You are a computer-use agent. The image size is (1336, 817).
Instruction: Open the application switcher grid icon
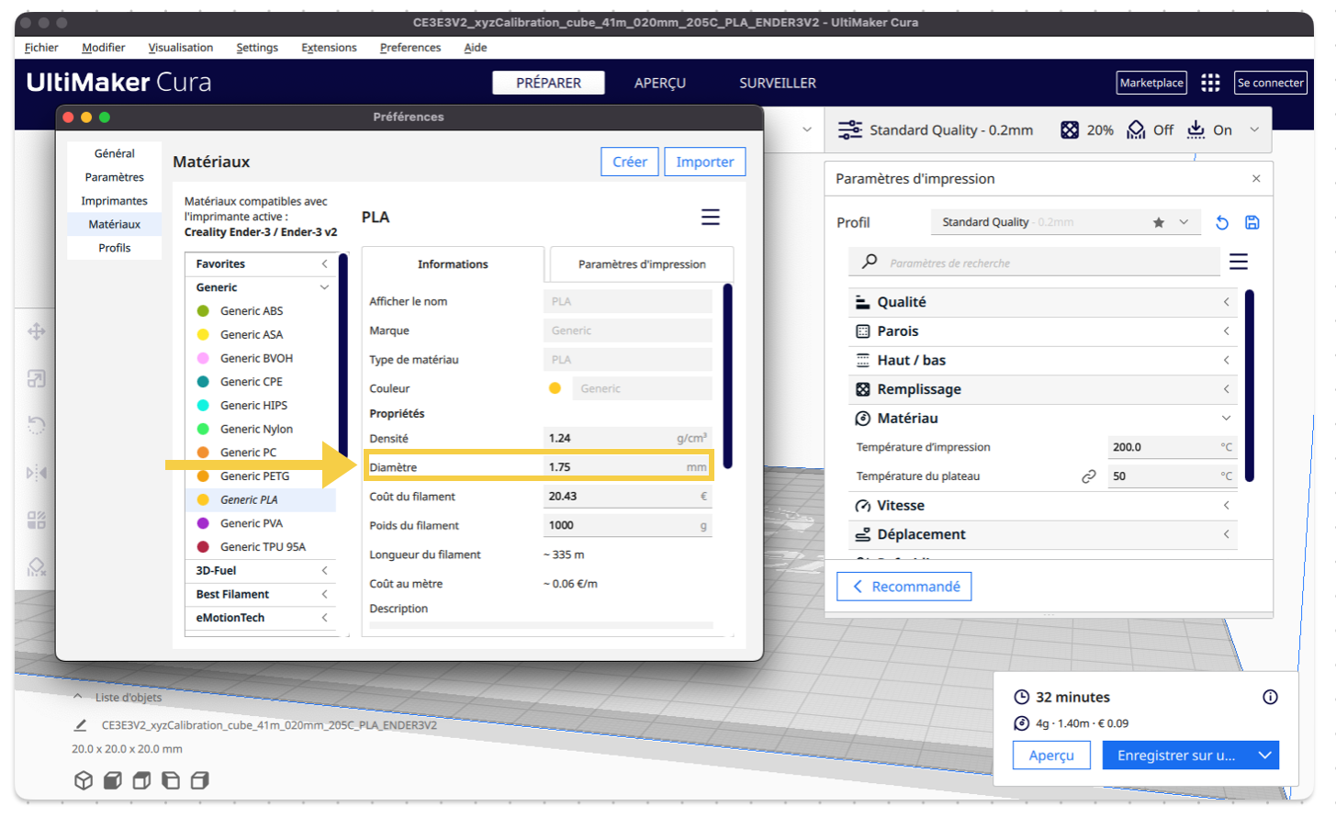pyautogui.click(x=1210, y=83)
